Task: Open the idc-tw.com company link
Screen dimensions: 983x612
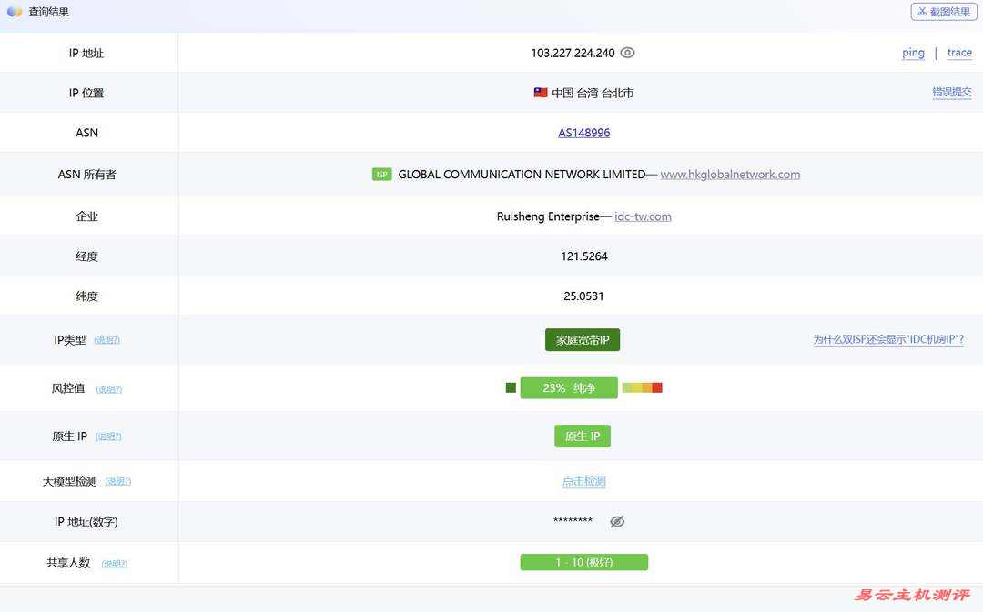Action: click(643, 216)
